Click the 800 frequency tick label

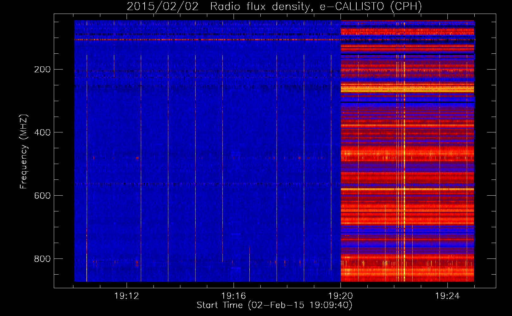(42, 259)
